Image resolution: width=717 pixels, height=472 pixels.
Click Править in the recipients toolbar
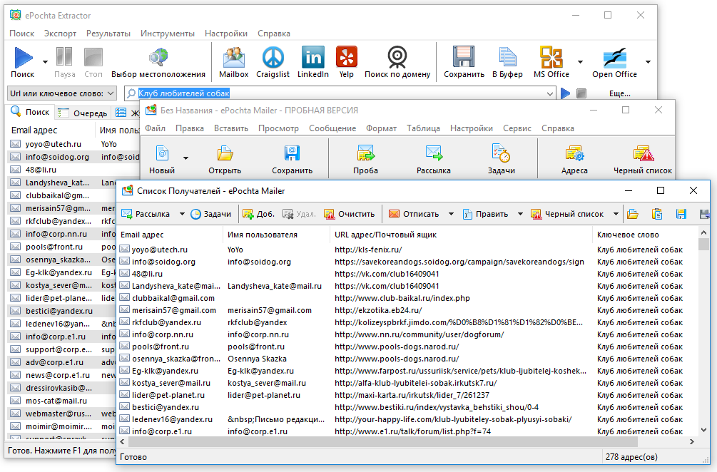(486, 214)
